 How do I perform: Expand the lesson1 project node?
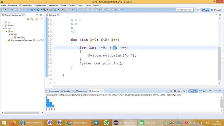pyautogui.click(x=3, y=26)
